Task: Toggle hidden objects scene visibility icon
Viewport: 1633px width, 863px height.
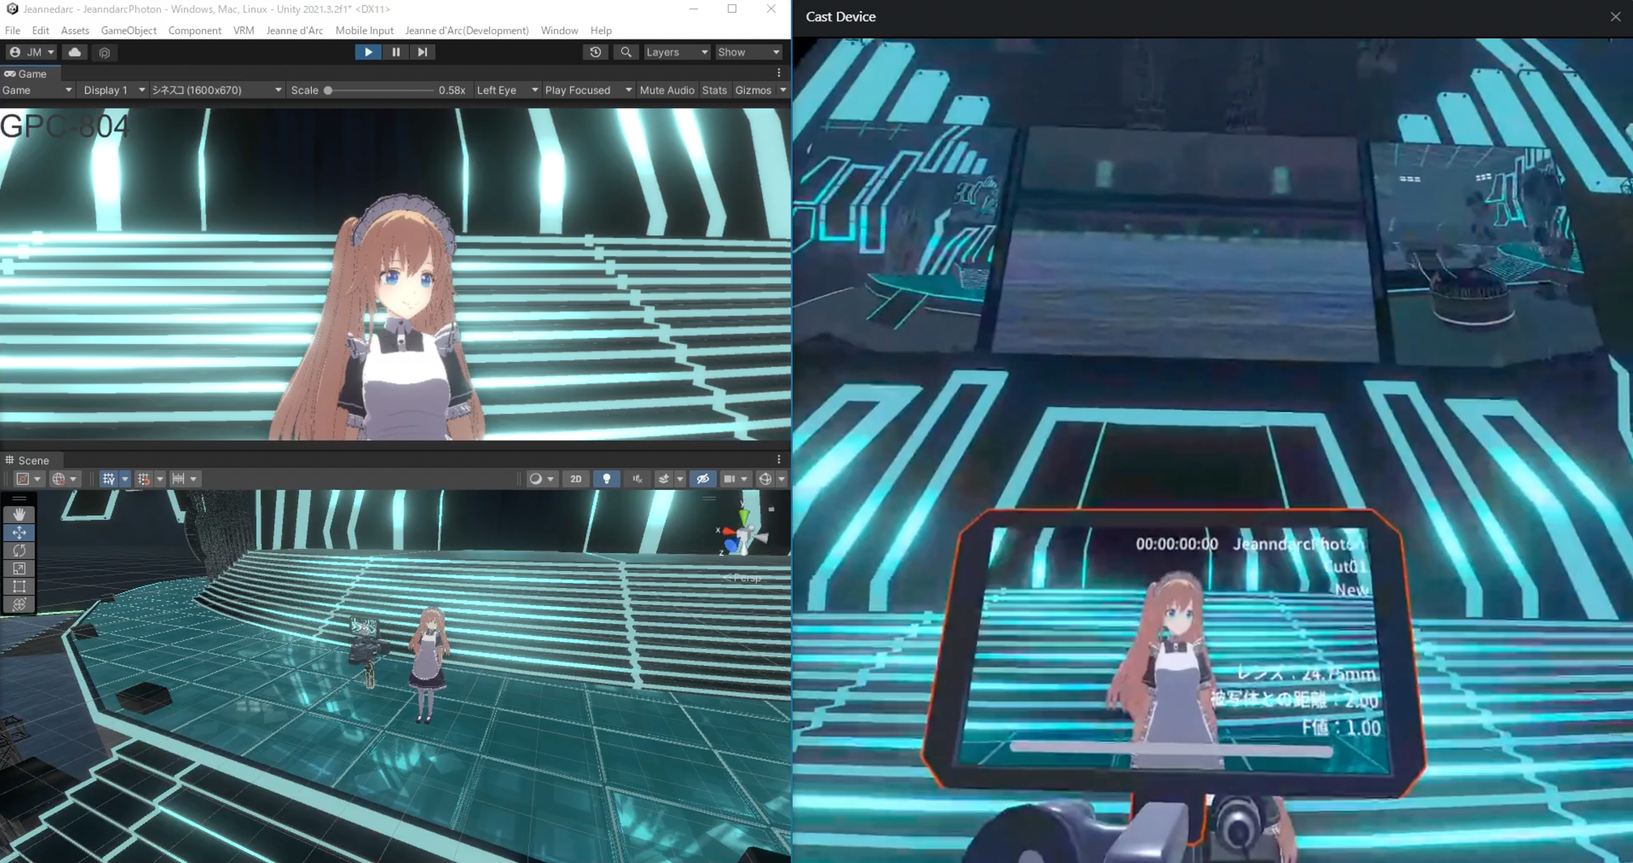Action: point(702,479)
